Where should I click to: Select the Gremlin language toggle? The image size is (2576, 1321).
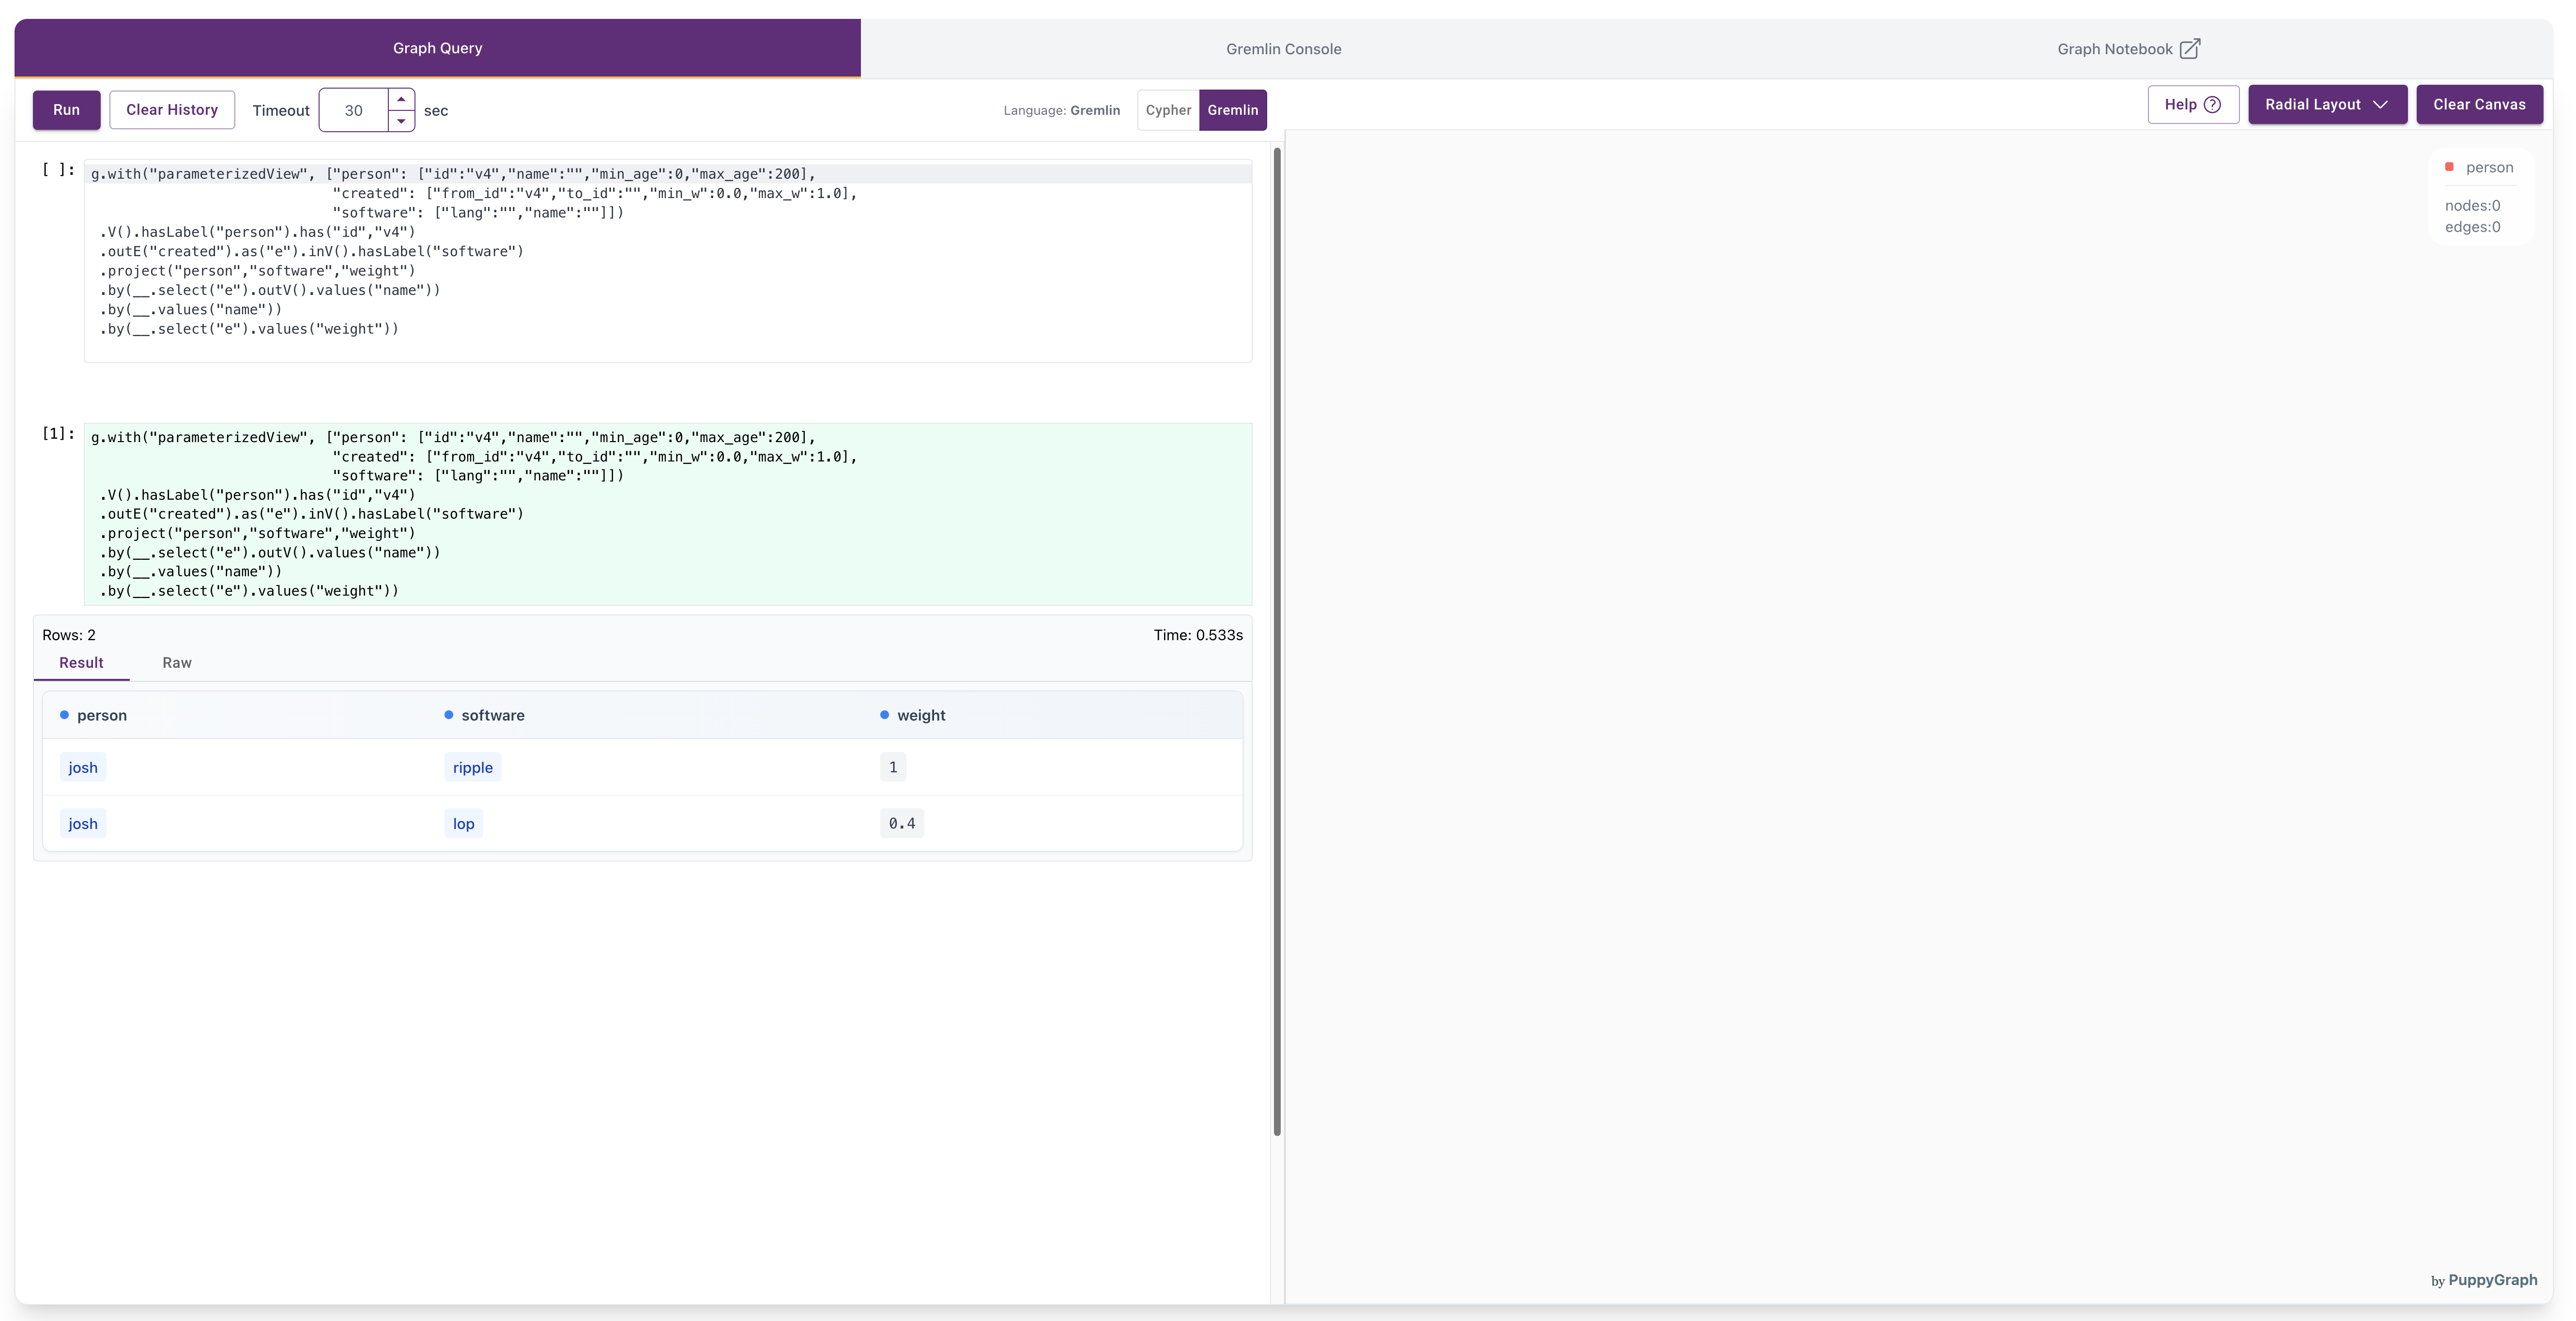pyautogui.click(x=1232, y=110)
